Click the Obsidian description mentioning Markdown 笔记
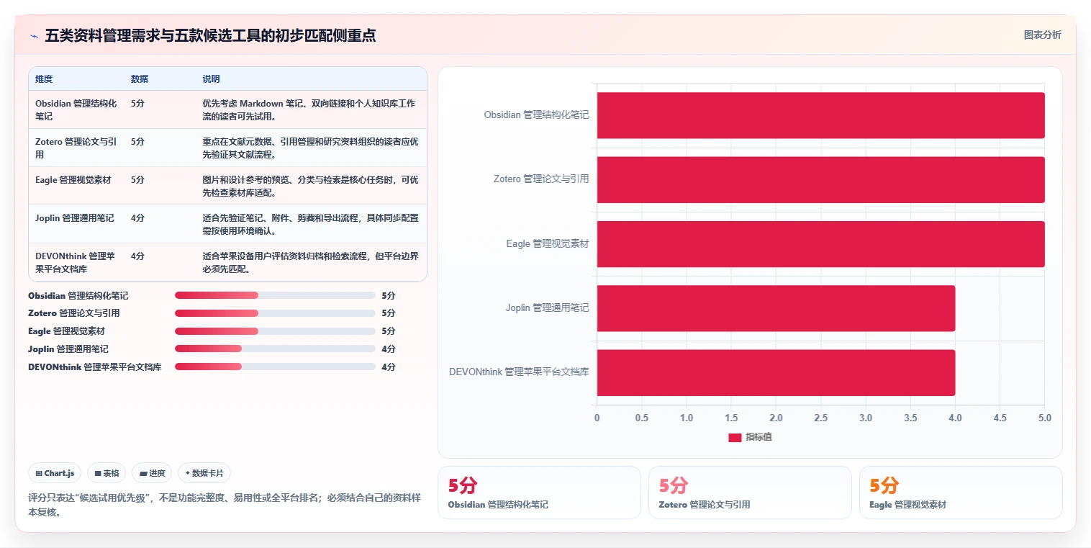 [310, 109]
